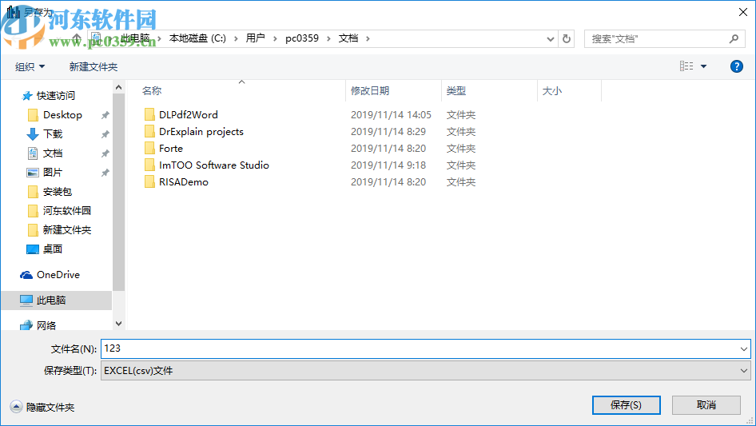Click the ImTOO Software Studio folder icon
756x426 pixels.
(x=149, y=165)
